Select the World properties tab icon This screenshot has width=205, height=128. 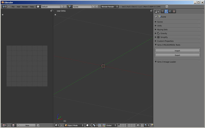tap(170, 11)
